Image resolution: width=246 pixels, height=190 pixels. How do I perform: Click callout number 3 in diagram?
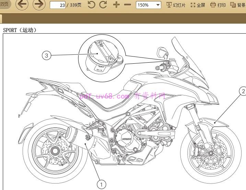tap(47, 55)
